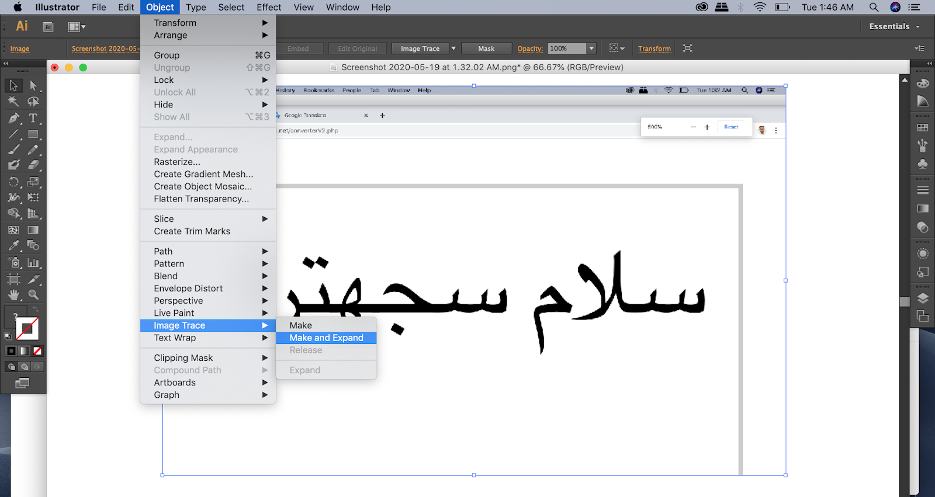
Task: Select the Line Segment tool
Action: pos(13,134)
